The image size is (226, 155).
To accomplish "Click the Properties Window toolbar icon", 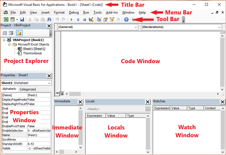I will click(x=105, y=19).
